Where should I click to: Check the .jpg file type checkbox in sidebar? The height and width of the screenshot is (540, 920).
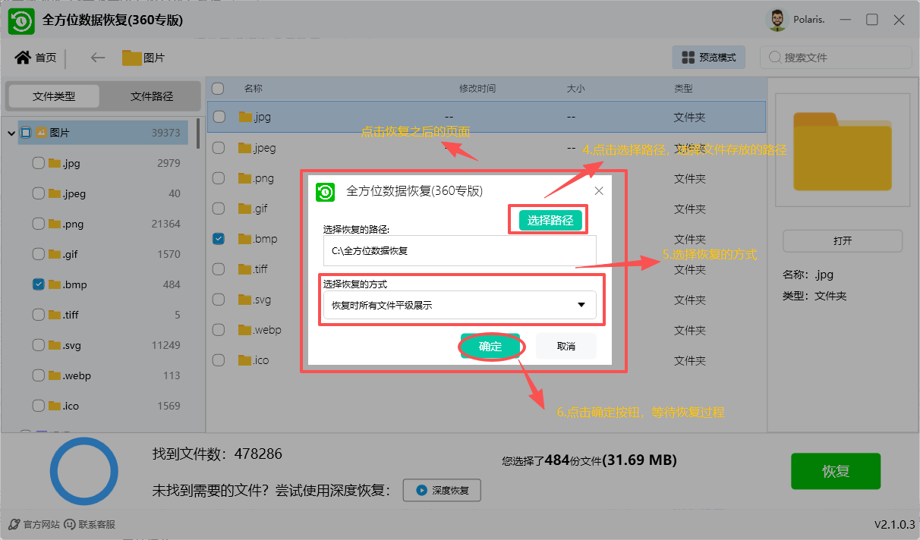click(x=37, y=162)
